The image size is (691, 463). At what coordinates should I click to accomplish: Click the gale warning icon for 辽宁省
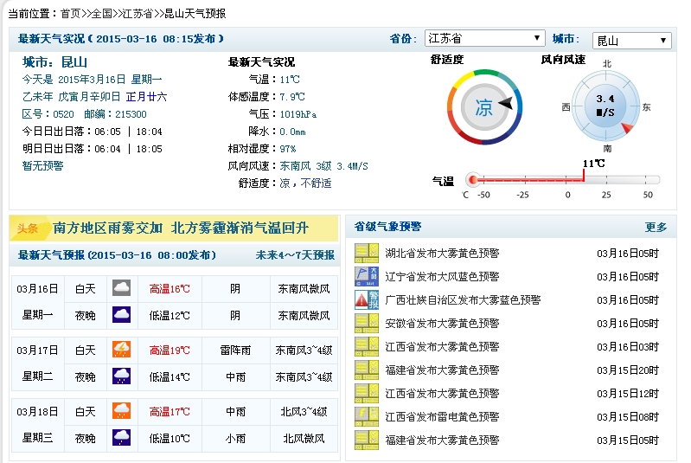pos(367,276)
